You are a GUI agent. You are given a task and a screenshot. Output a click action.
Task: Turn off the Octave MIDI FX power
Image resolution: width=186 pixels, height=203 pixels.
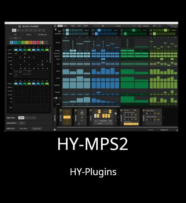tap(60, 110)
